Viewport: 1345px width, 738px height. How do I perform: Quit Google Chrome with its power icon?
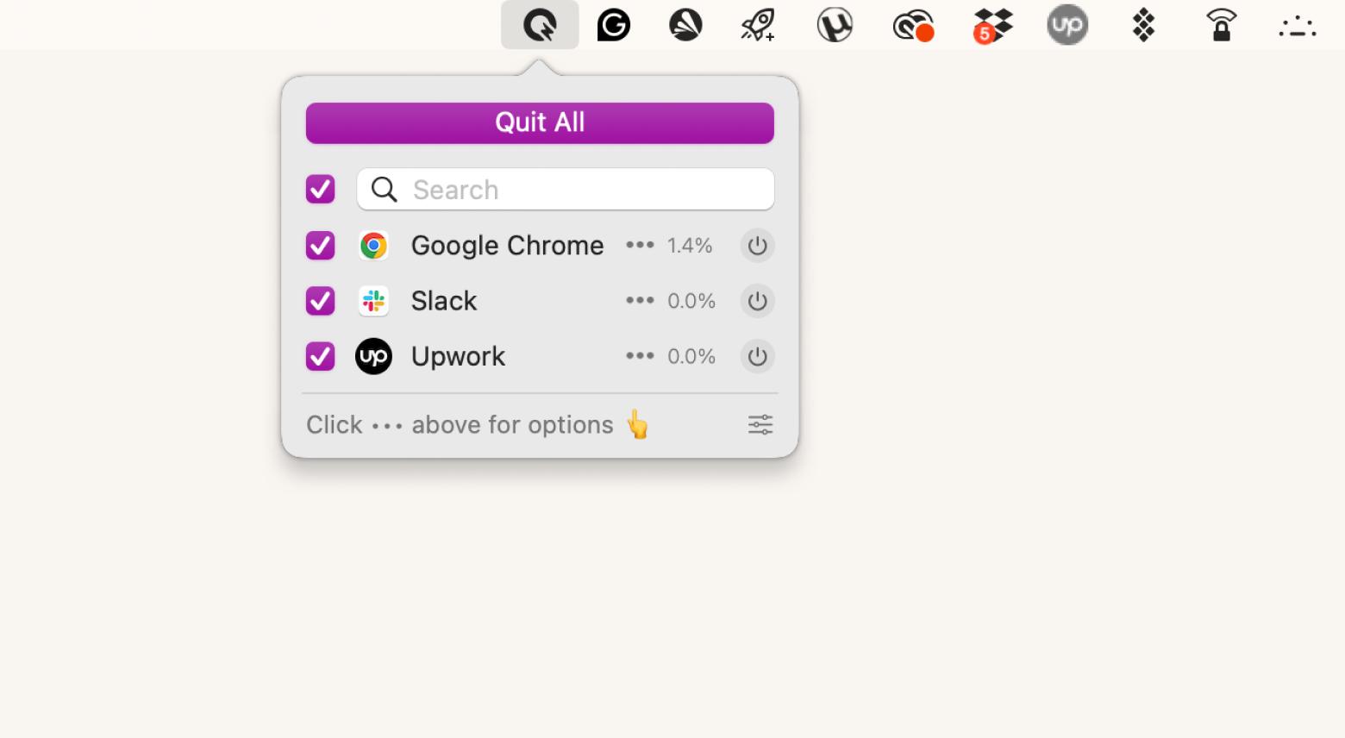click(757, 246)
